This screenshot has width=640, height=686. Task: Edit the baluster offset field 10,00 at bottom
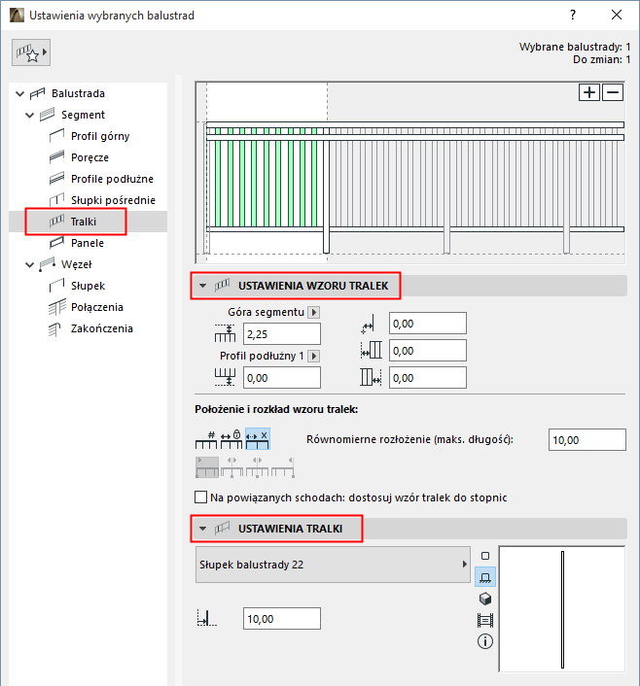(282, 619)
